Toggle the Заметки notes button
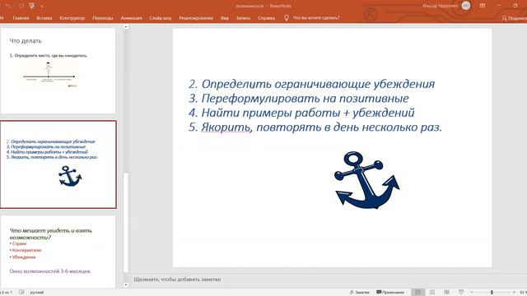The height and width of the screenshot is (296, 527). tap(359, 293)
